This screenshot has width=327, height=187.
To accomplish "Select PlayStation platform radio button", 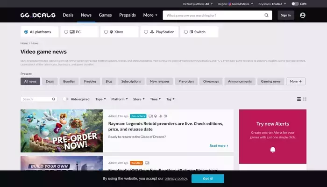I will (x=146, y=32).
